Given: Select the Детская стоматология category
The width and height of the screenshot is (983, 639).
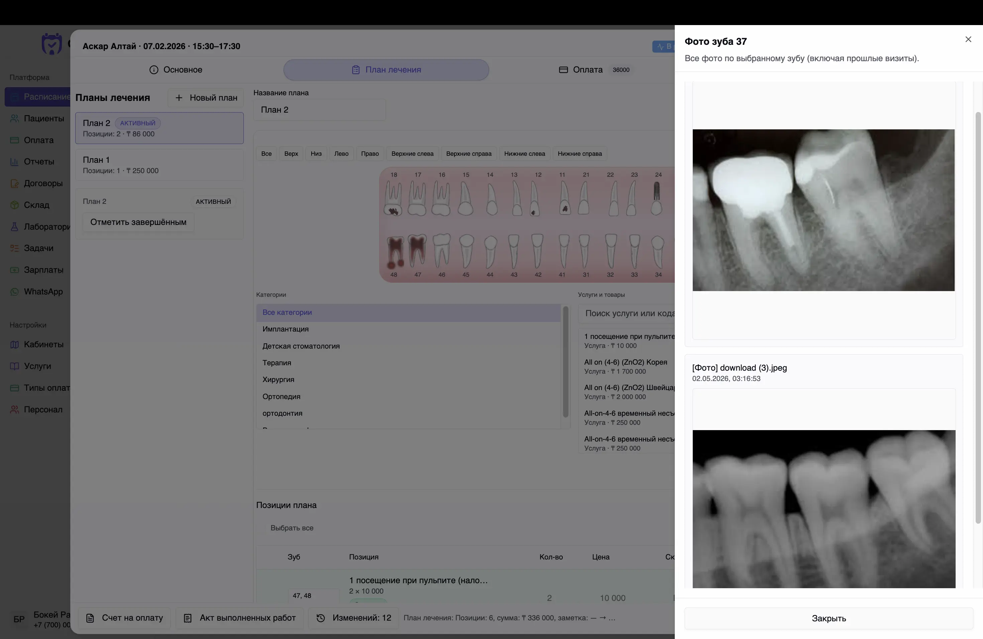Looking at the screenshot, I should click(x=408, y=346).
